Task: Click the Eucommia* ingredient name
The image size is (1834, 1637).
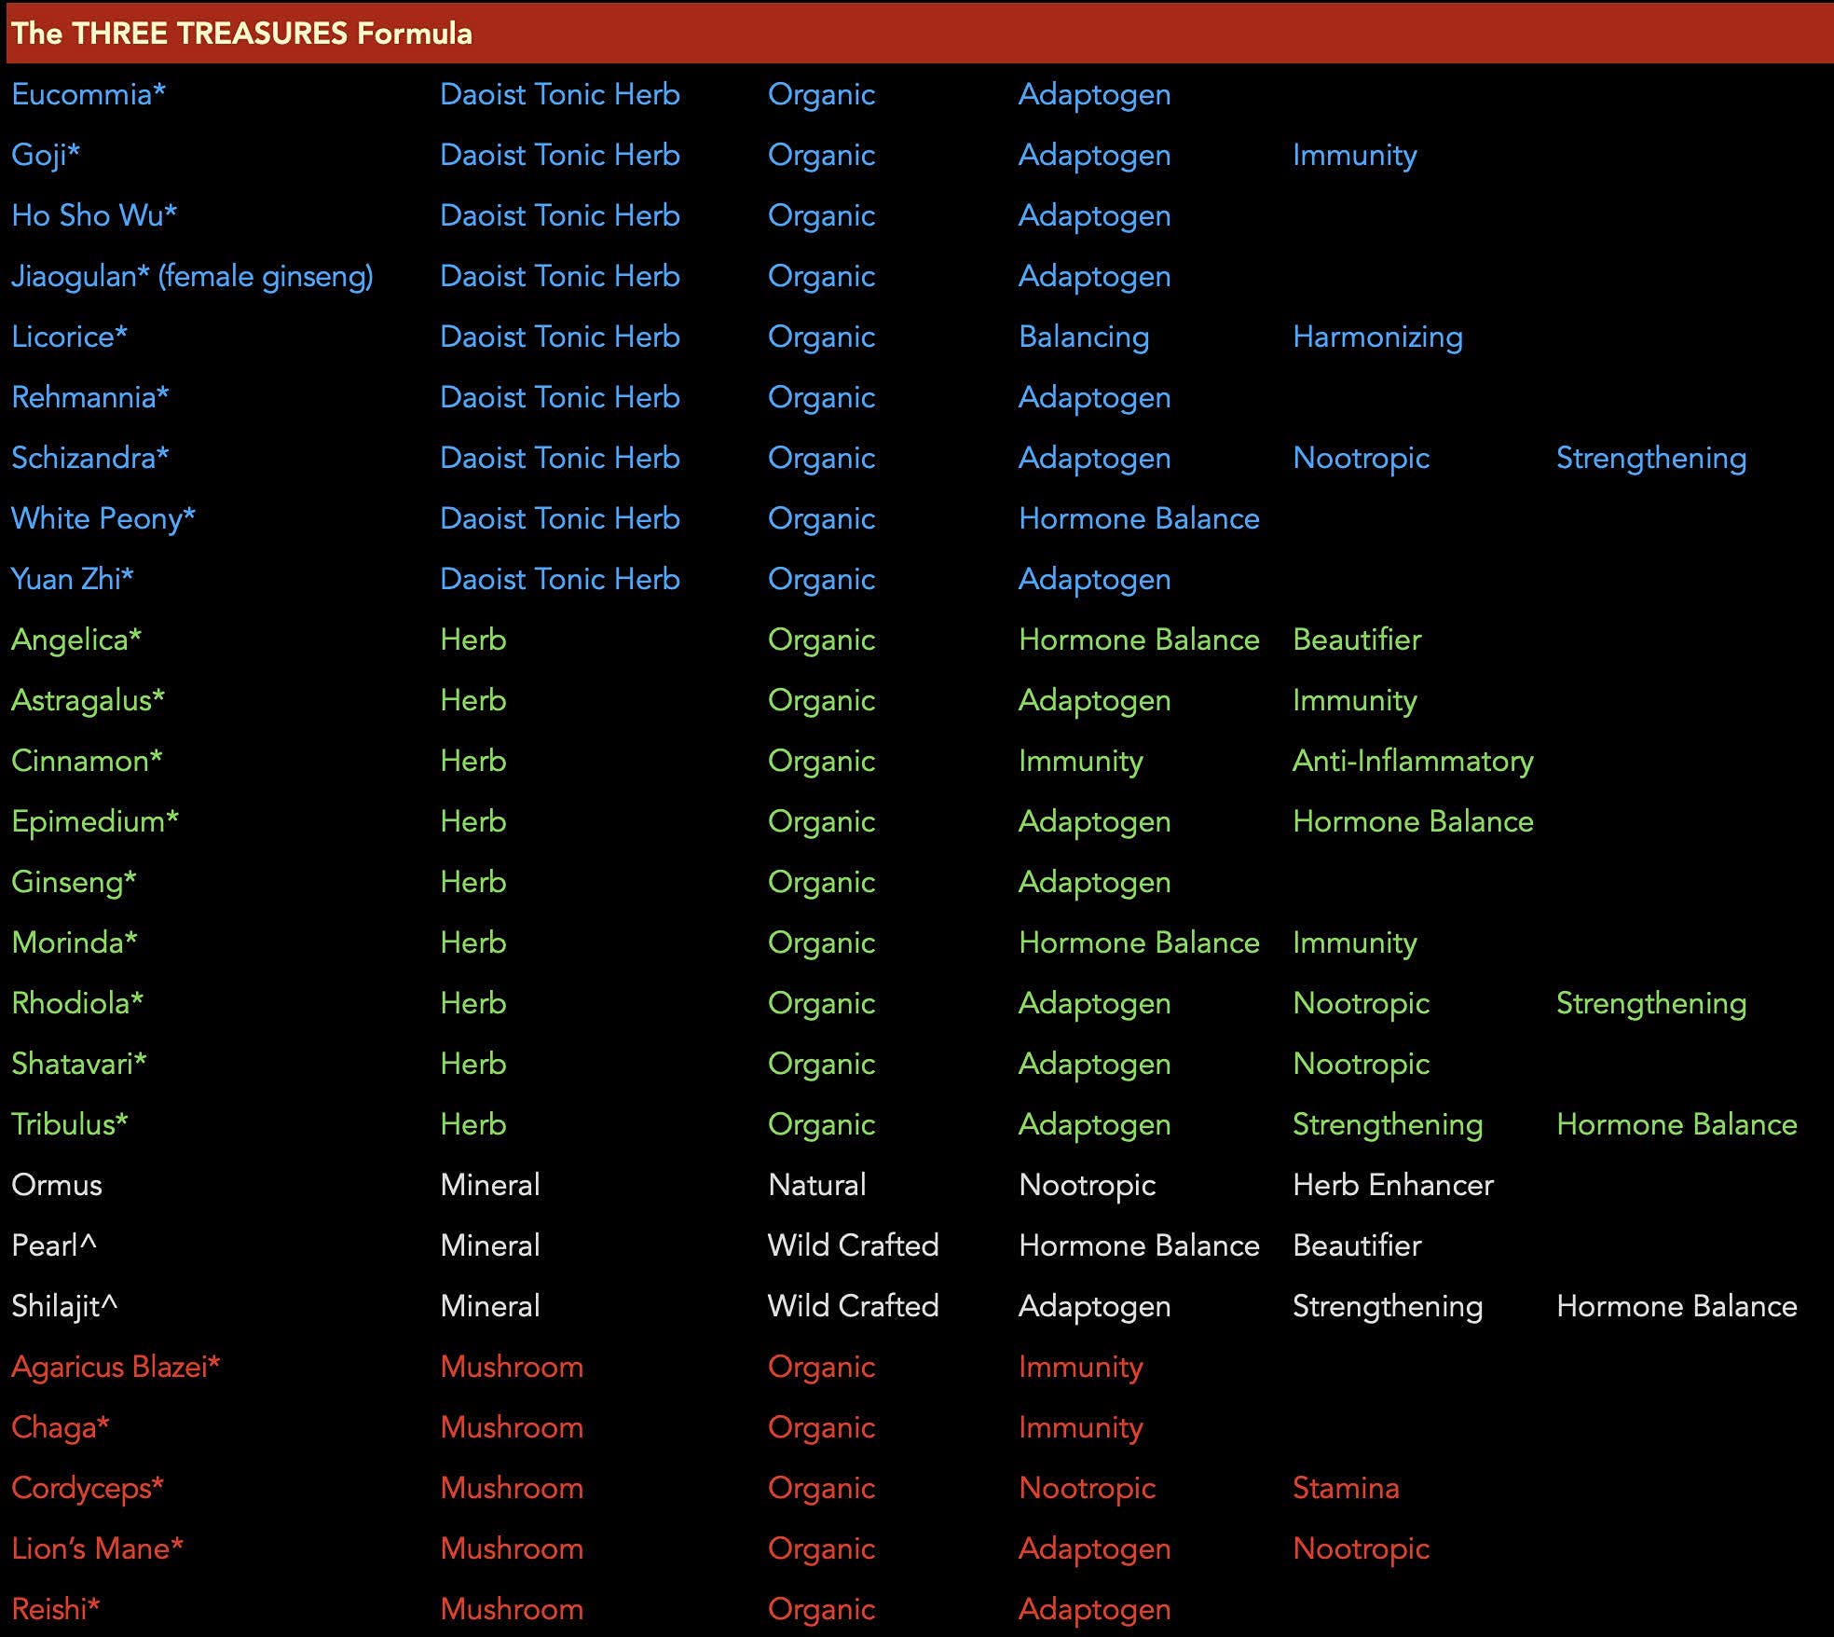Action: click(89, 94)
